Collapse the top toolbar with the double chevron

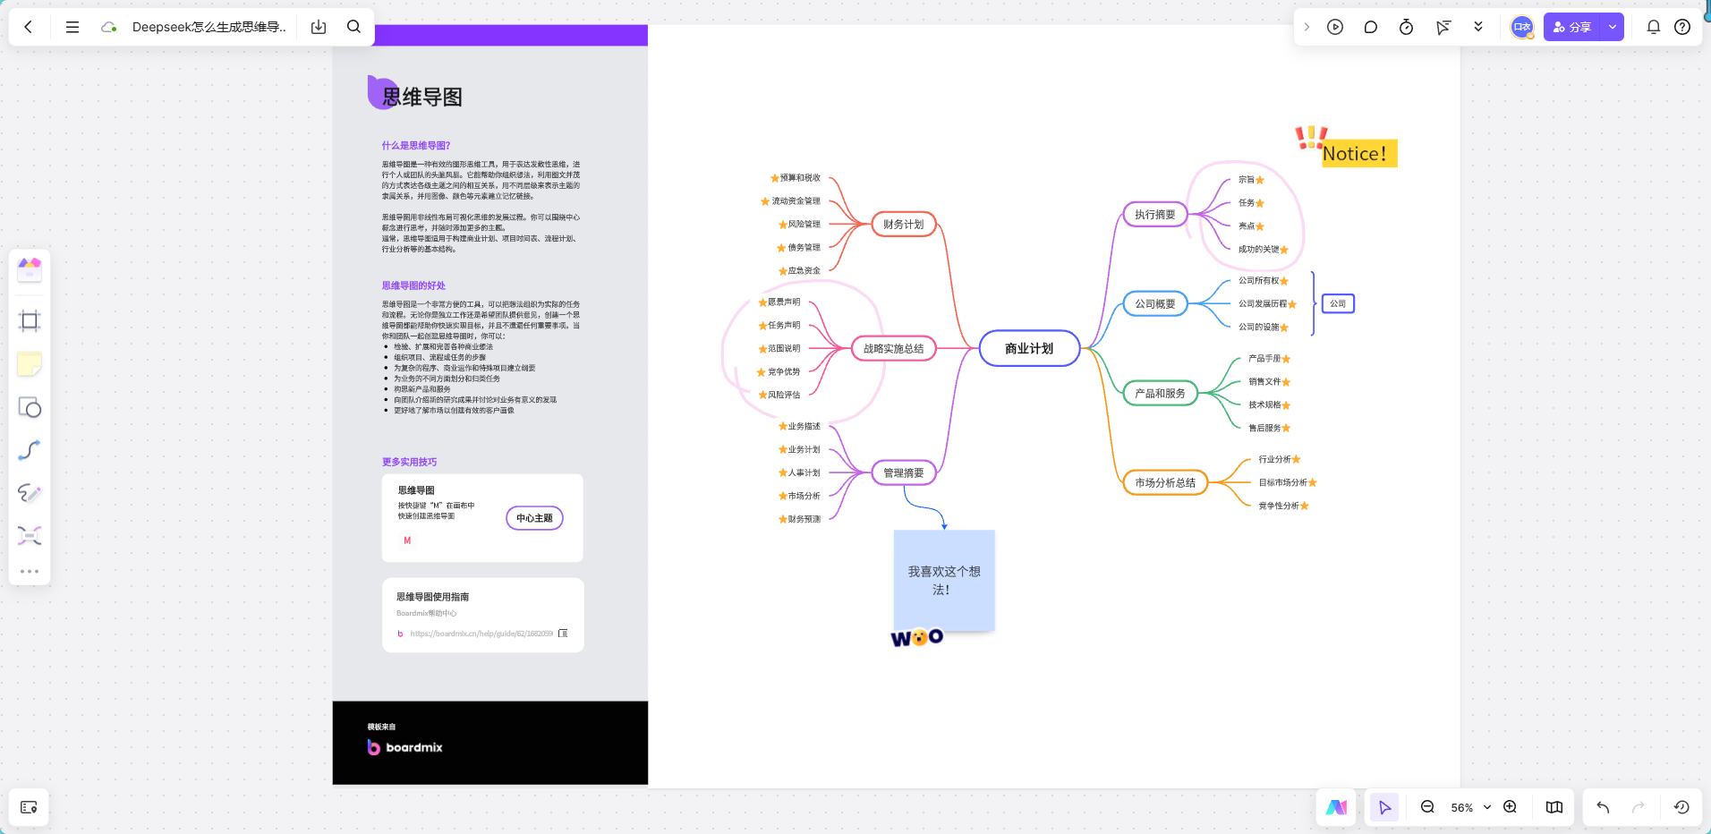click(1478, 27)
